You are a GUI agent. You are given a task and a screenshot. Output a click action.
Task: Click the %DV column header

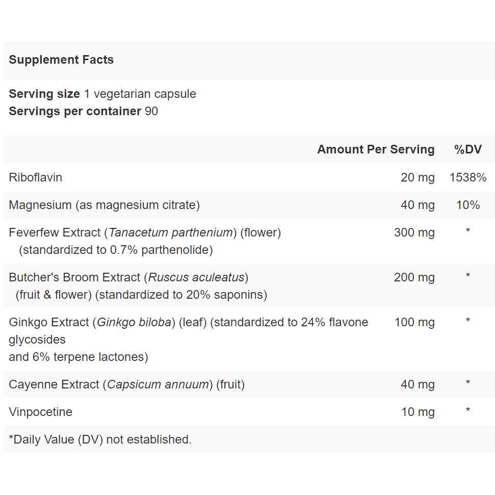point(468,149)
